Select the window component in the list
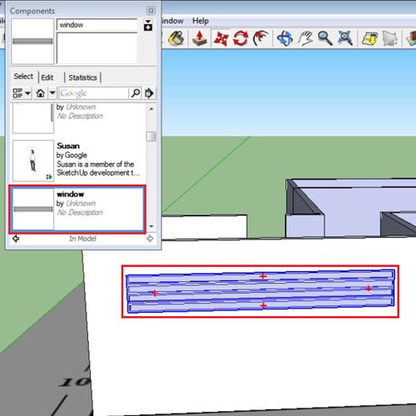This screenshot has width=416, height=416. (x=77, y=209)
